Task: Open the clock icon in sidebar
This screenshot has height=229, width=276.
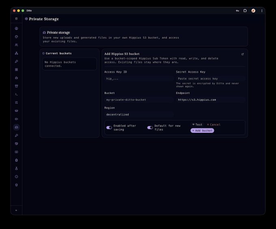Action: (16, 177)
